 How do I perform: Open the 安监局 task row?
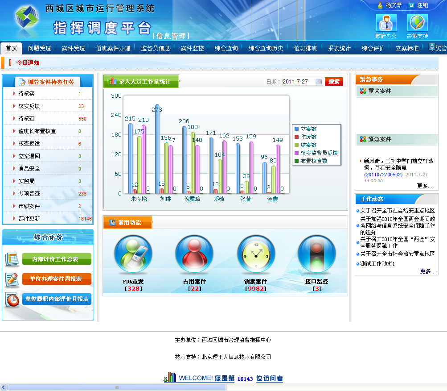48,181
